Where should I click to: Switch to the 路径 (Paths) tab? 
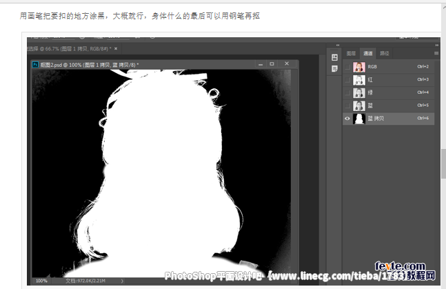pyautogui.click(x=385, y=52)
